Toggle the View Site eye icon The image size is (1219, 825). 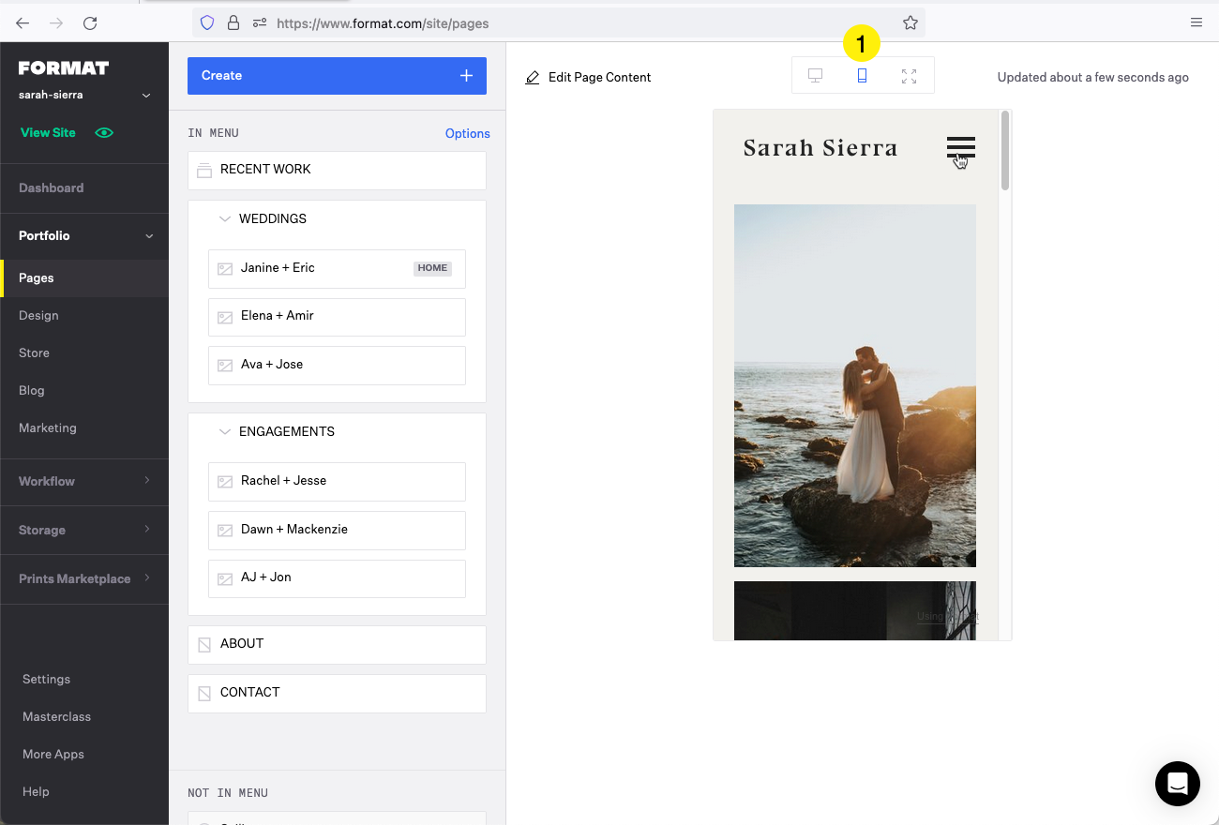click(x=103, y=132)
